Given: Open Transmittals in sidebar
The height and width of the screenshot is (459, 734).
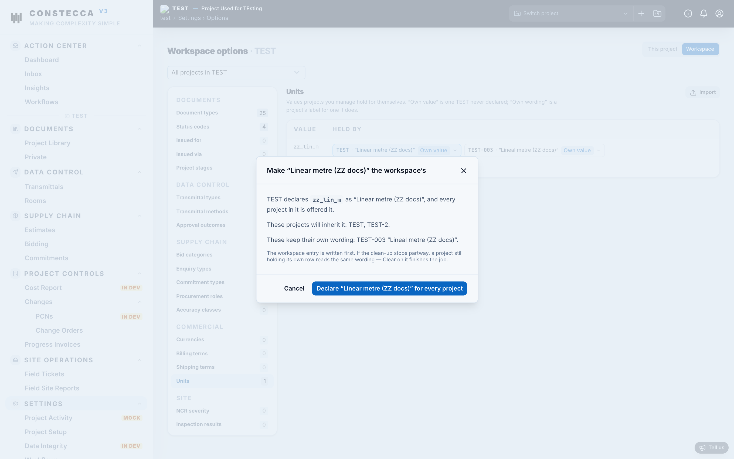Looking at the screenshot, I should click(x=44, y=187).
